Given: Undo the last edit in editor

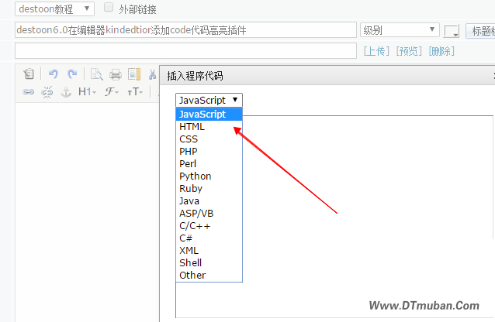Looking at the screenshot, I should point(54,74).
